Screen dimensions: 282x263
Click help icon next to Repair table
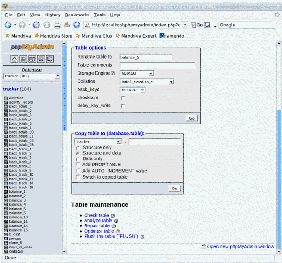[114, 226]
